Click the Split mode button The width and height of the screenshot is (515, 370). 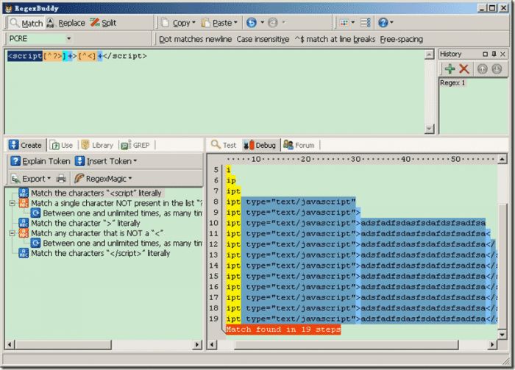click(103, 23)
